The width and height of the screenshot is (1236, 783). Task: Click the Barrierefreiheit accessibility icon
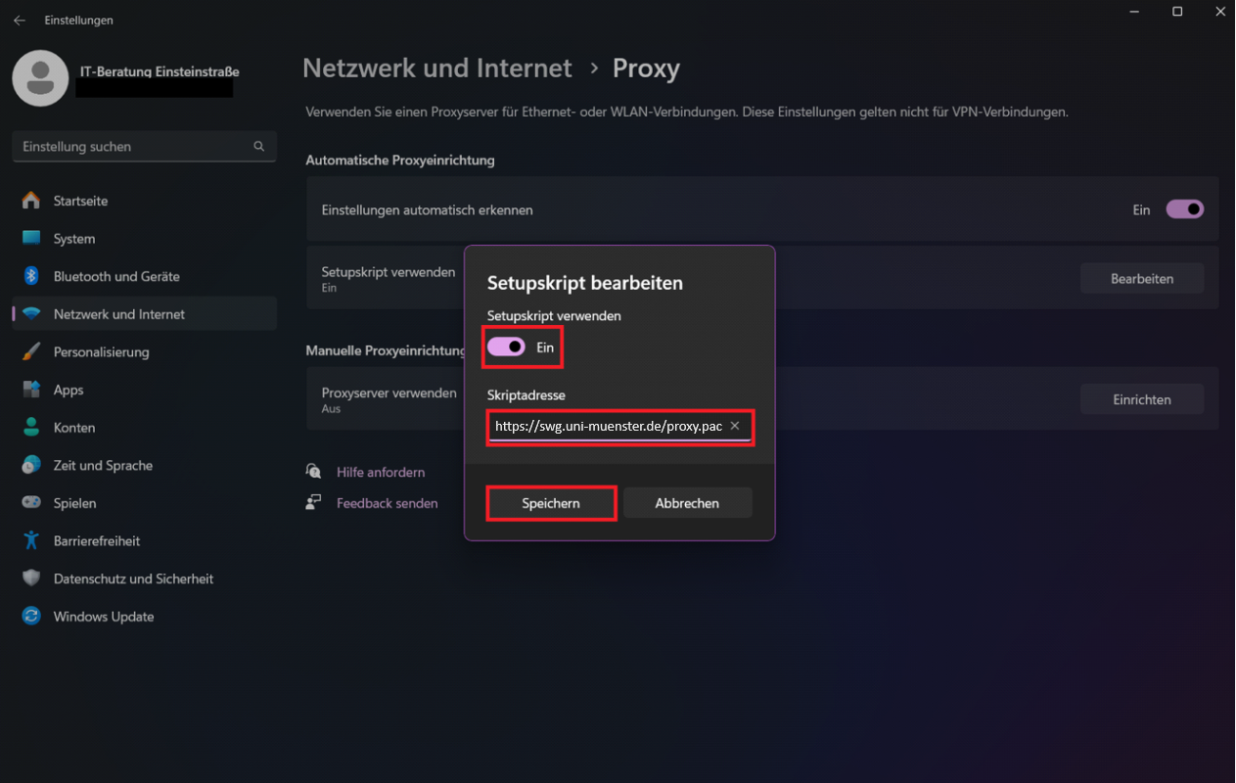coord(32,540)
